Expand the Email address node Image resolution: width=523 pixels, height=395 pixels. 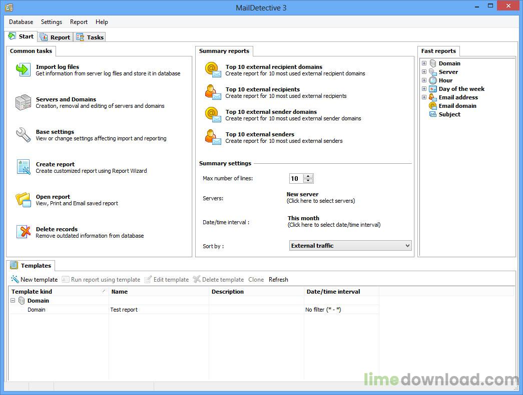[x=424, y=97]
